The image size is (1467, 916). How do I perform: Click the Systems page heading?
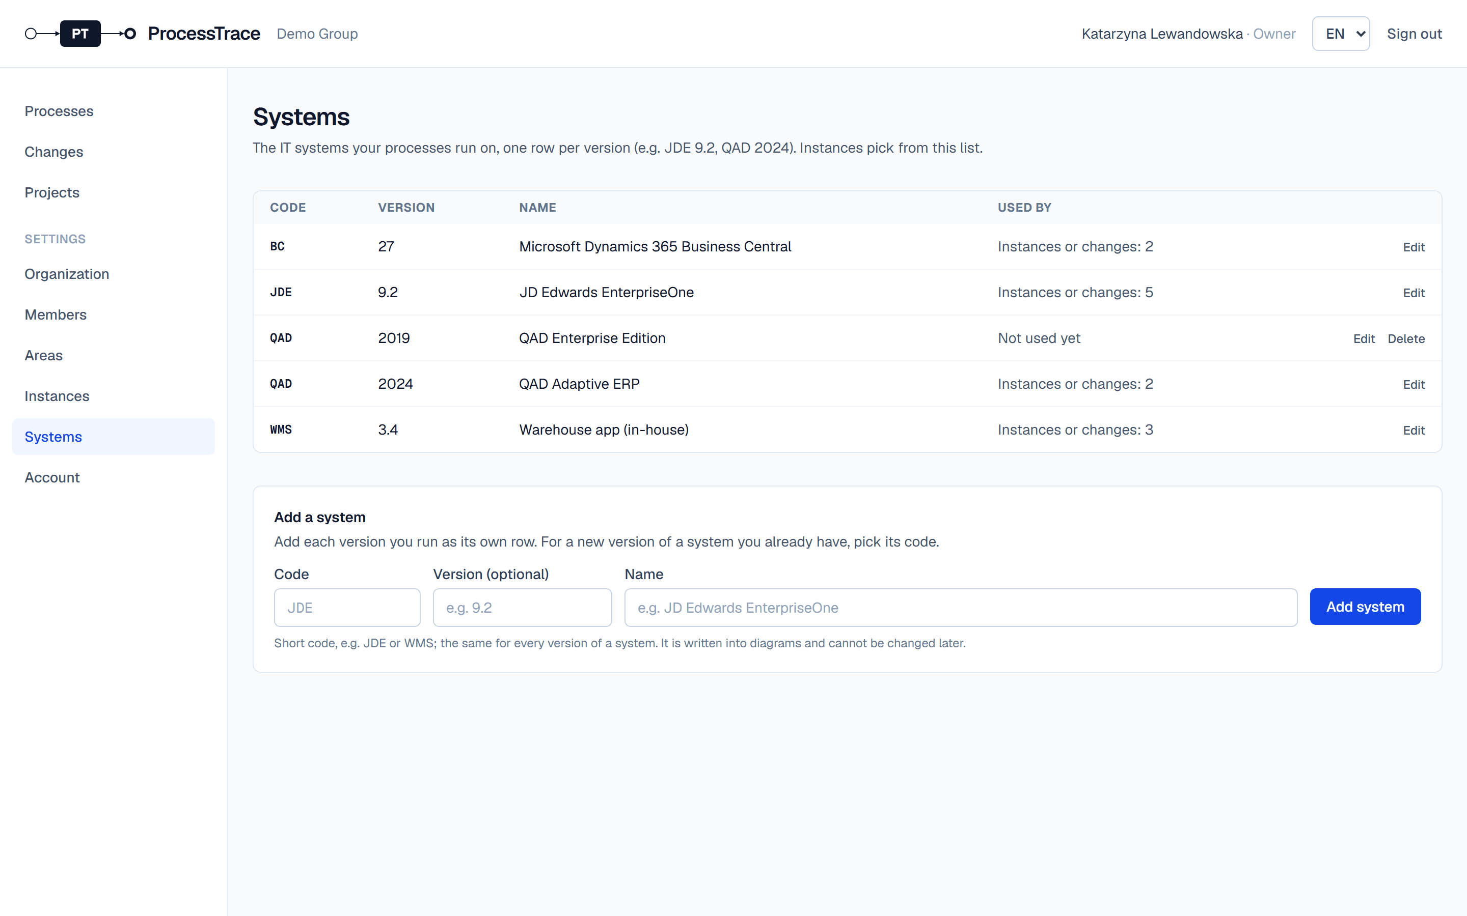click(301, 117)
